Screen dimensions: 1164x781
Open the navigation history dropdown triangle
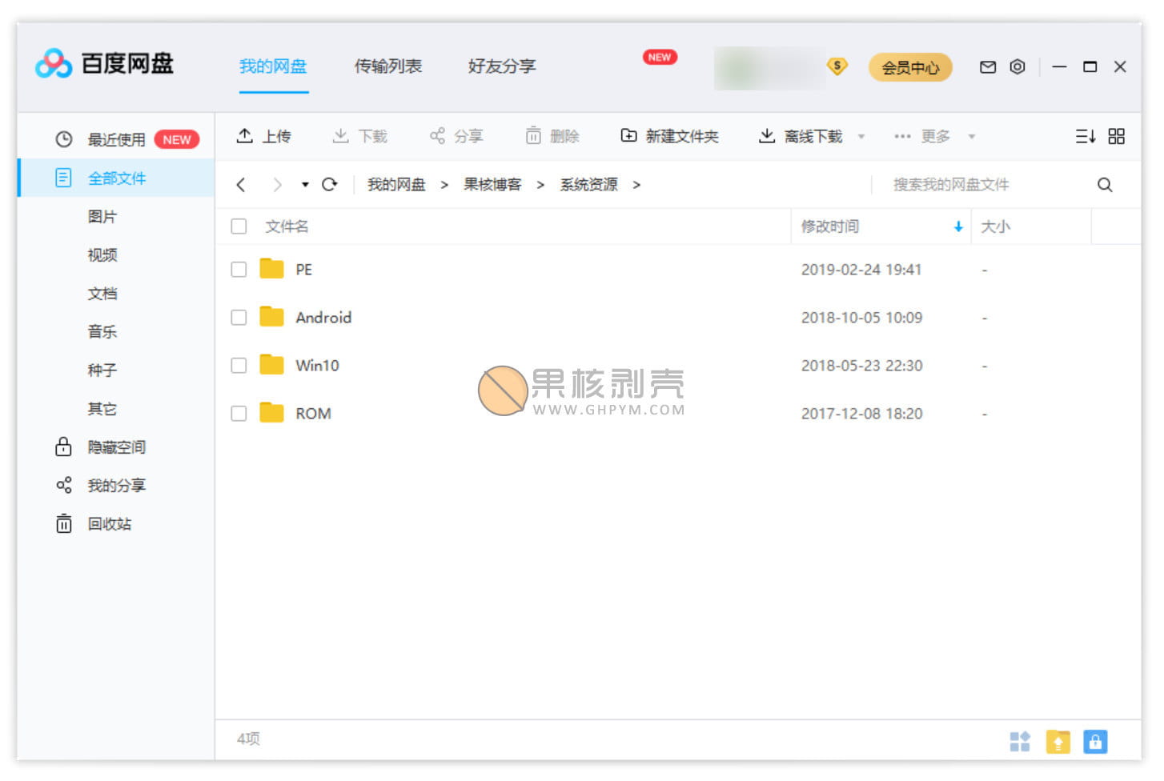[305, 185]
